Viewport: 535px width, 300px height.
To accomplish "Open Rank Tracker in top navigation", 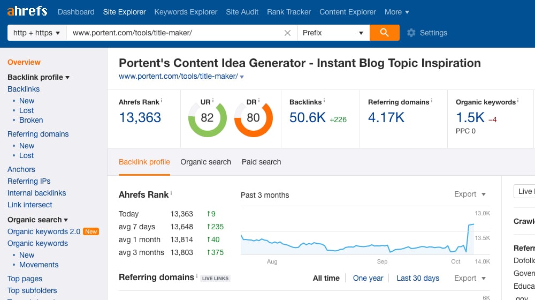I will pyautogui.click(x=289, y=12).
